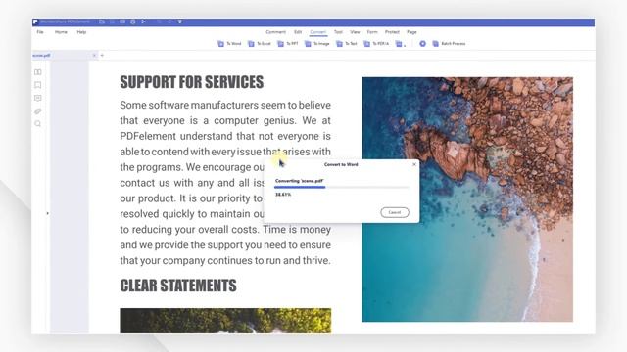Click the email icon in title bar

pos(122,22)
